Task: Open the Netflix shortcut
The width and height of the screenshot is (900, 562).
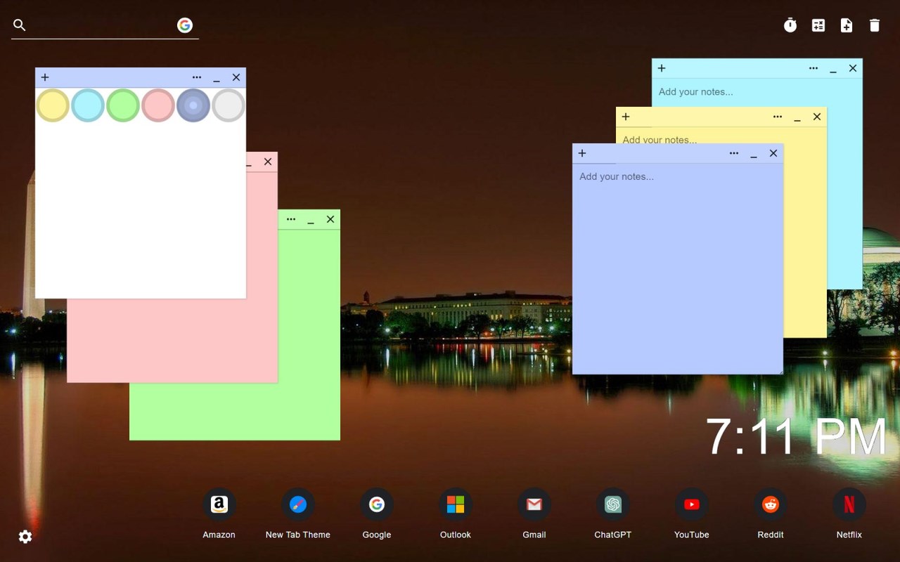Action: pos(849,514)
